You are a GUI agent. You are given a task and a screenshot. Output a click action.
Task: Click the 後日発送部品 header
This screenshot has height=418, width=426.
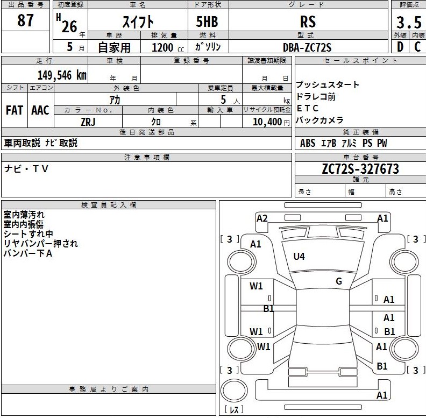[147, 132]
